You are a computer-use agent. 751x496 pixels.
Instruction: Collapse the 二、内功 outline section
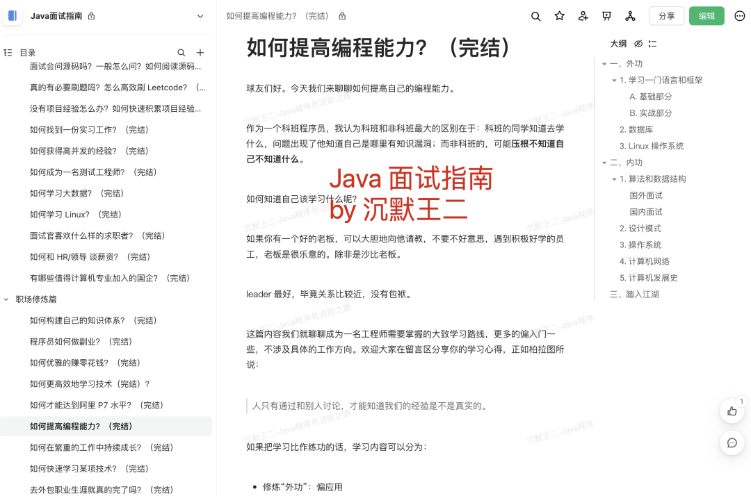604,163
